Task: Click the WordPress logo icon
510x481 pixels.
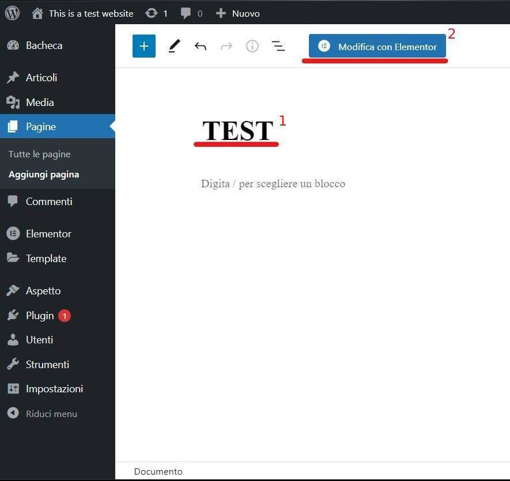Action: (12, 13)
